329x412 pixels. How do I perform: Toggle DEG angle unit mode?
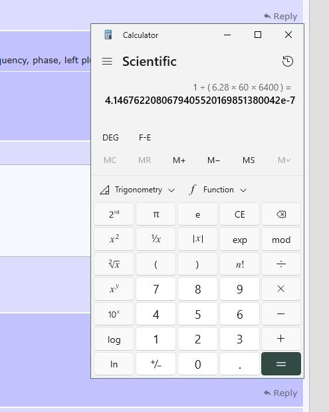[110, 138]
